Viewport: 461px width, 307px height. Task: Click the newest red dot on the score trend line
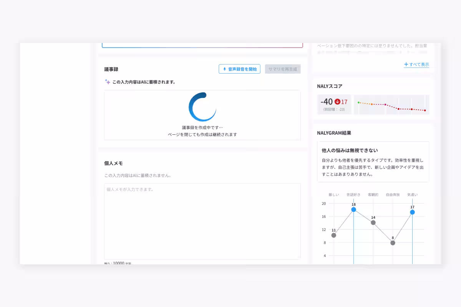tap(425, 110)
